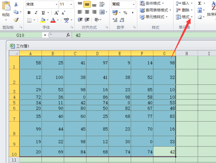Click the accounting number format icon
216x163 pixels.
click(x=115, y=13)
